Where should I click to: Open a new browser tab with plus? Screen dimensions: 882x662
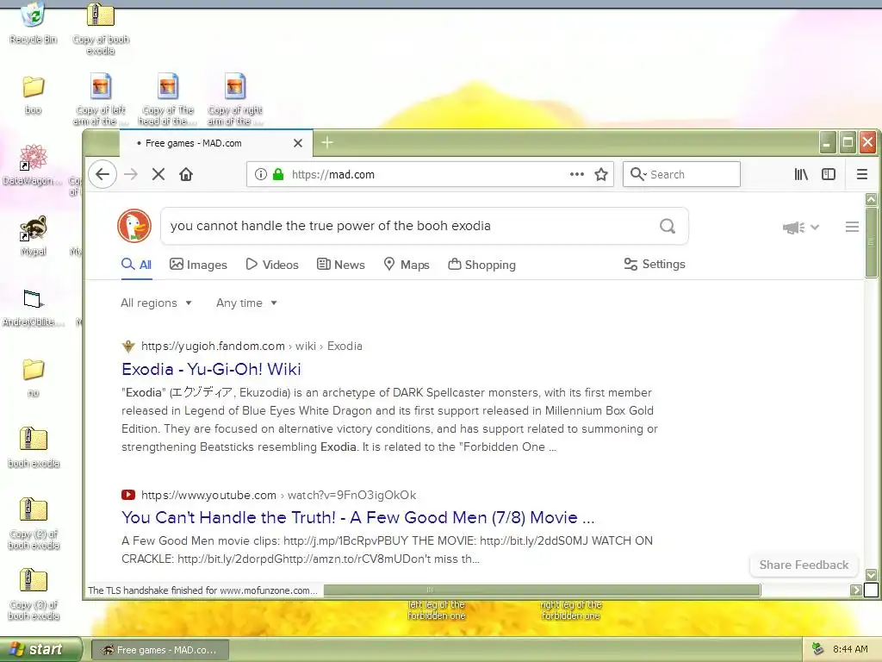pos(327,143)
